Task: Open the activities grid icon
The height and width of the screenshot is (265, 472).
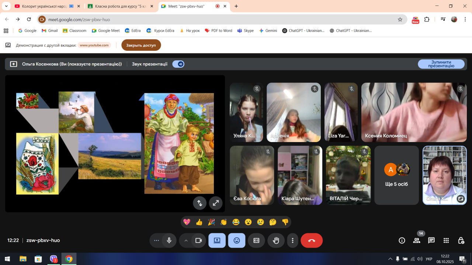Action: click(446, 241)
